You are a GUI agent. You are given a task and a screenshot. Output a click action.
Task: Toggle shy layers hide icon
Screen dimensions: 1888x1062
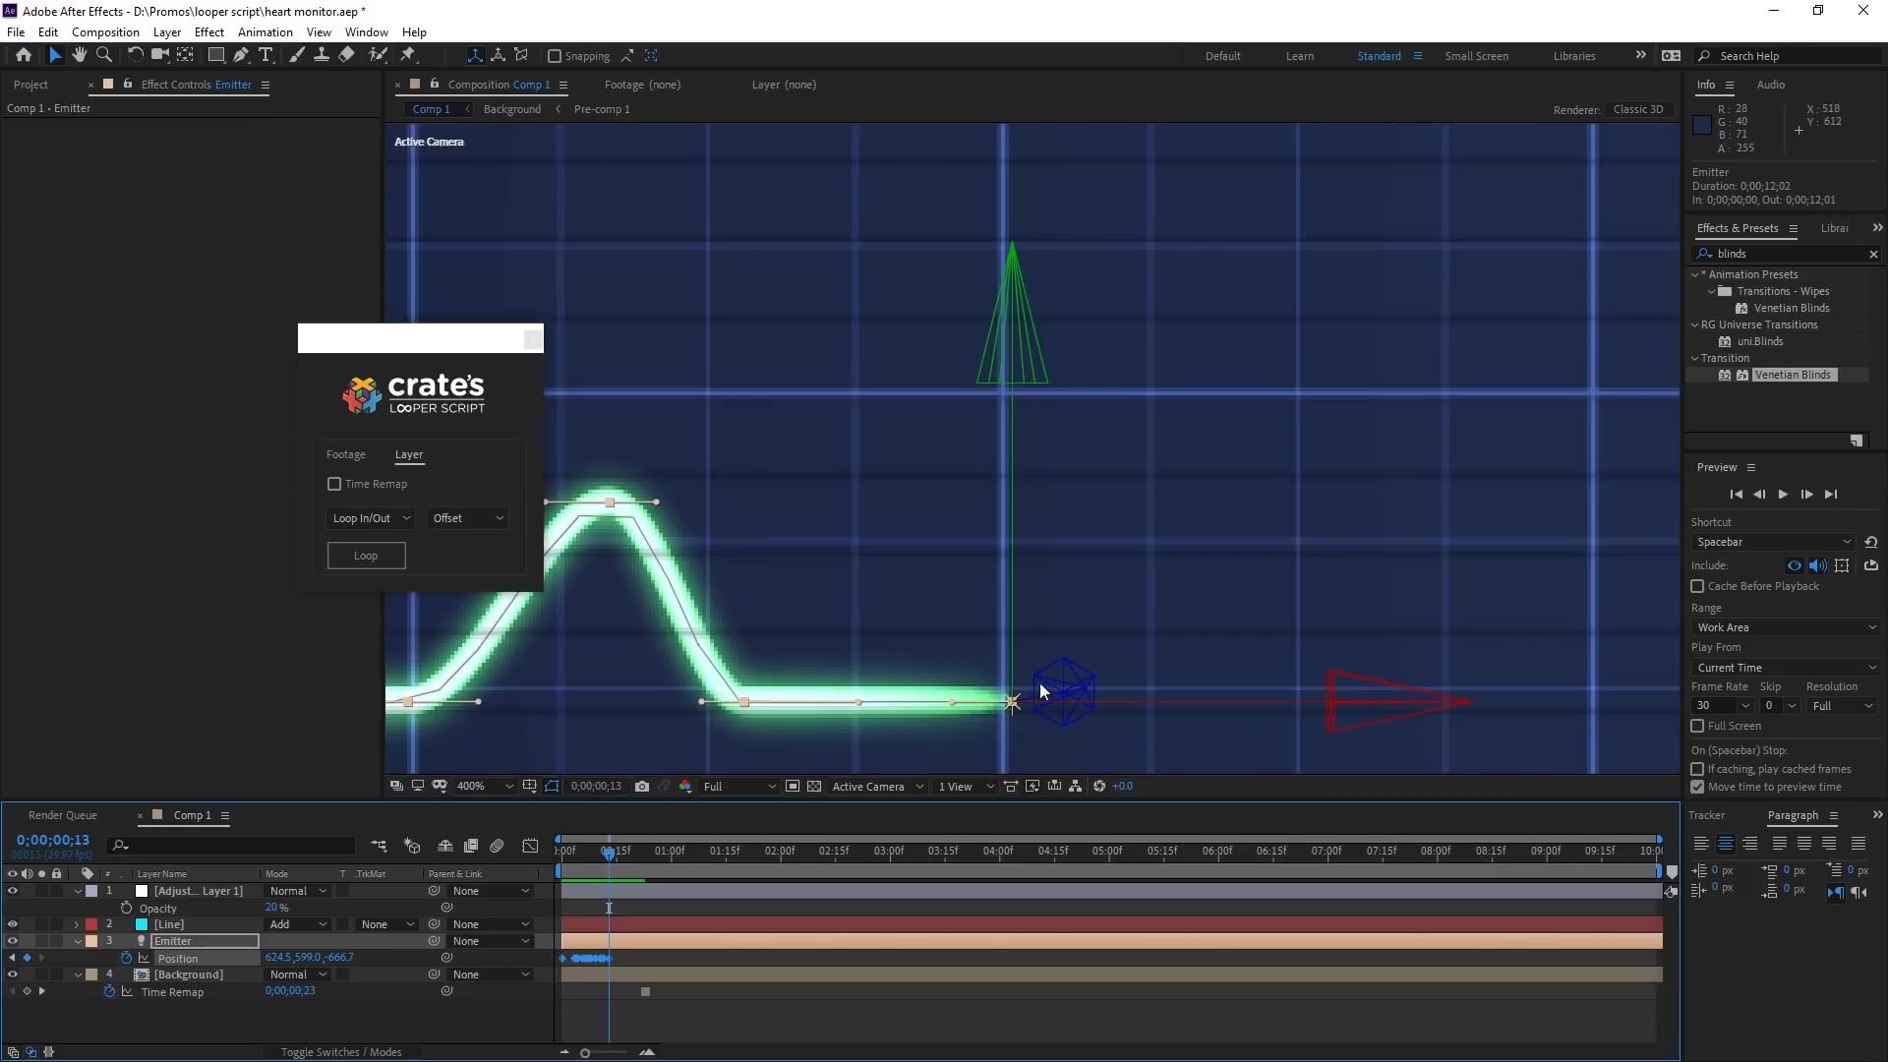445,846
